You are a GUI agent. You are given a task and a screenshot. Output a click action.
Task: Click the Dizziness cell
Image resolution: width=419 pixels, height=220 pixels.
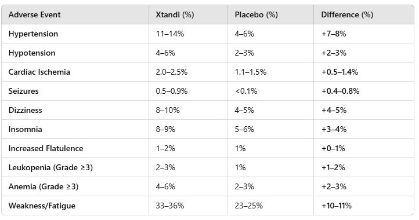[x=25, y=110]
